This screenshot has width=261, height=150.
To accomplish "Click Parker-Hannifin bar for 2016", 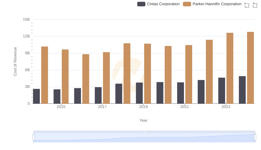I will point(85,79).
